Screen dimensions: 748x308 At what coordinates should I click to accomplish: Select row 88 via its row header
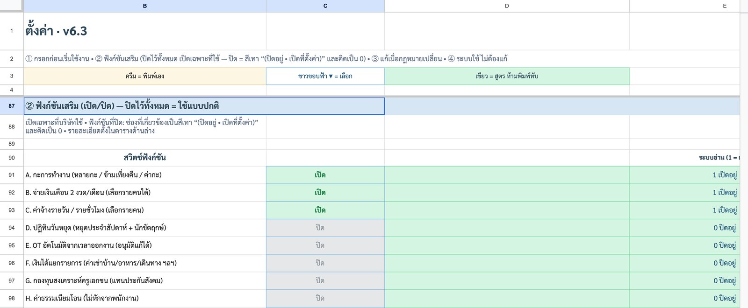coord(12,126)
